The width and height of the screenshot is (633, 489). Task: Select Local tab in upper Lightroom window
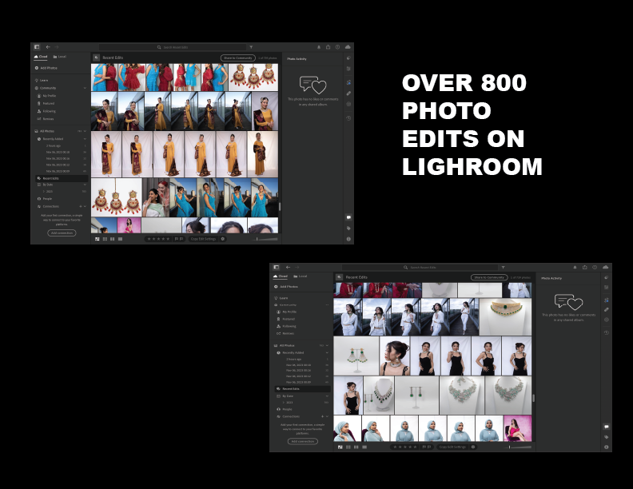pos(60,57)
